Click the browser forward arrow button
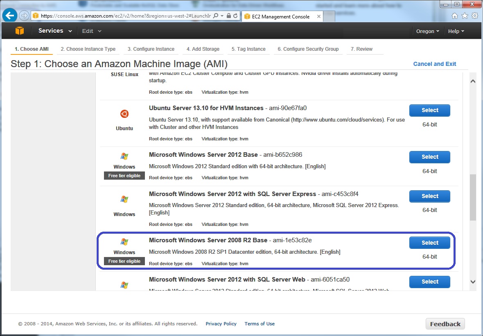483x336 pixels. (24, 16)
